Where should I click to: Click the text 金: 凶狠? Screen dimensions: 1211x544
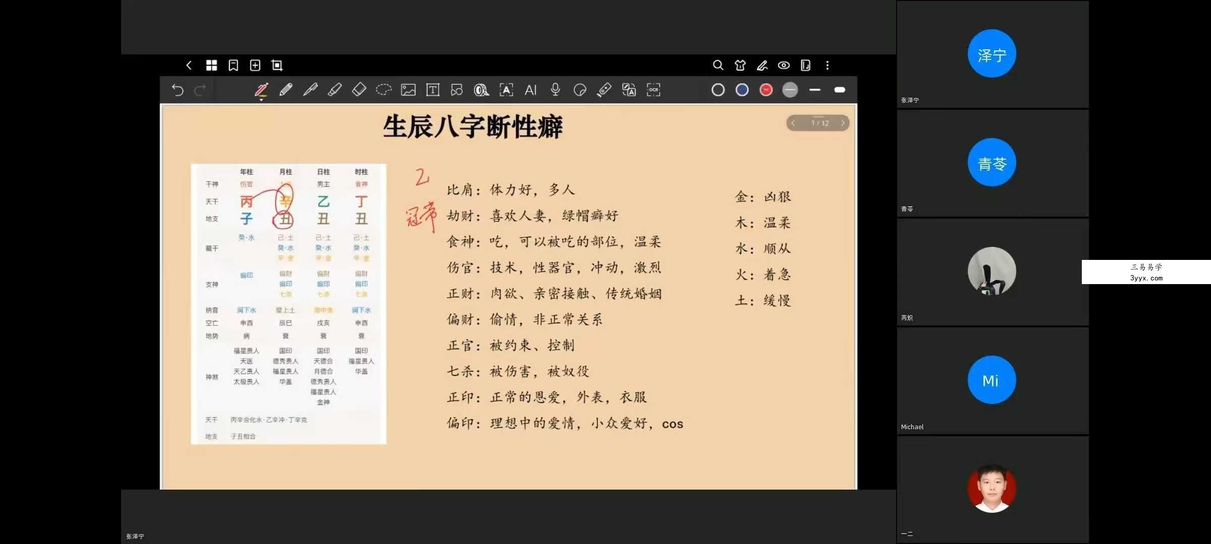click(763, 197)
